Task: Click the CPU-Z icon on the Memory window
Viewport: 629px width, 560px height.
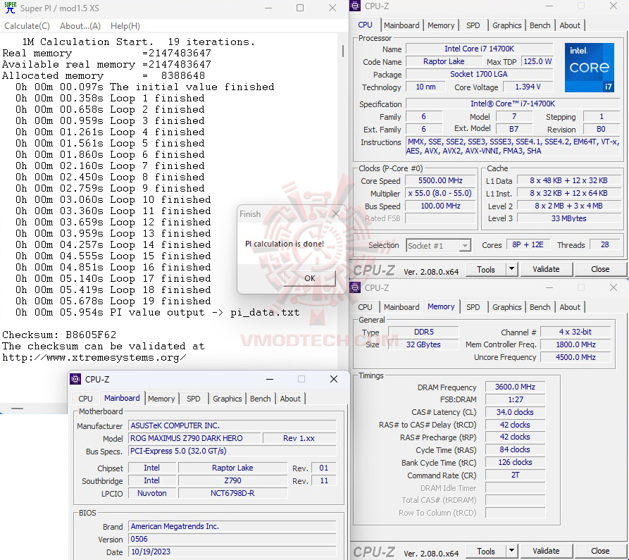Action: click(354, 288)
